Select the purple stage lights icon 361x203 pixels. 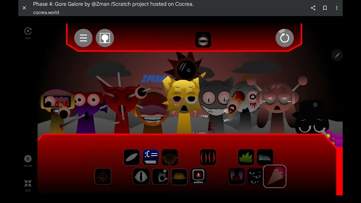tap(236, 176)
